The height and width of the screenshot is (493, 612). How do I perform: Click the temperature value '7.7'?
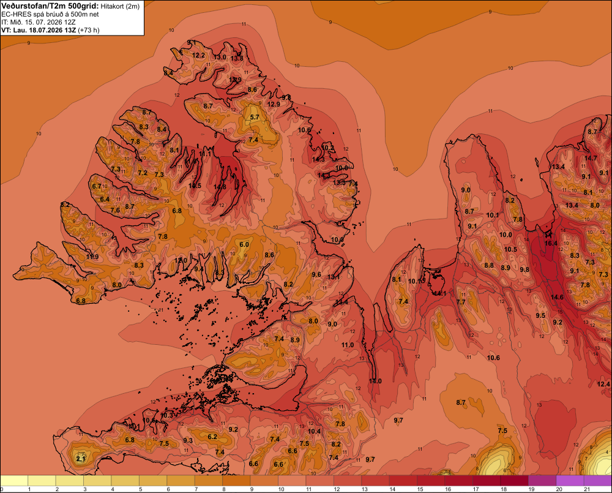[461, 301]
